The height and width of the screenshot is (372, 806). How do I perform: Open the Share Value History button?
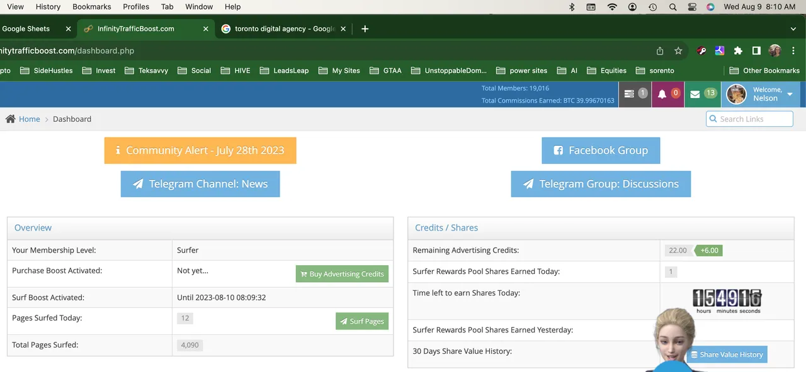coord(727,354)
